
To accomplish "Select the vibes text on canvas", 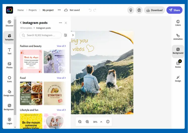I will [x=78, y=49].
